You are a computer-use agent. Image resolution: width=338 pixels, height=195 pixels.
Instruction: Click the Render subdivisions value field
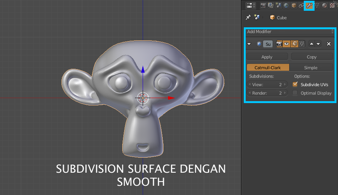[x=267, y=93]
